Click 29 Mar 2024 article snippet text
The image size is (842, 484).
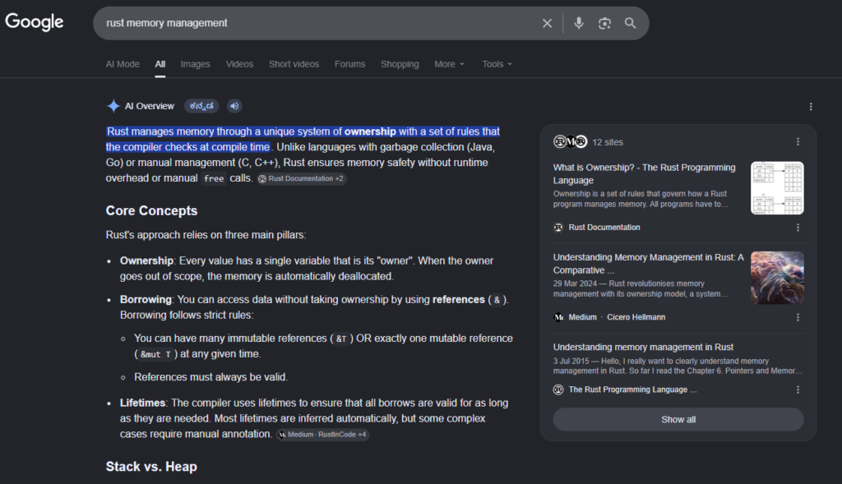click(640, 288)
